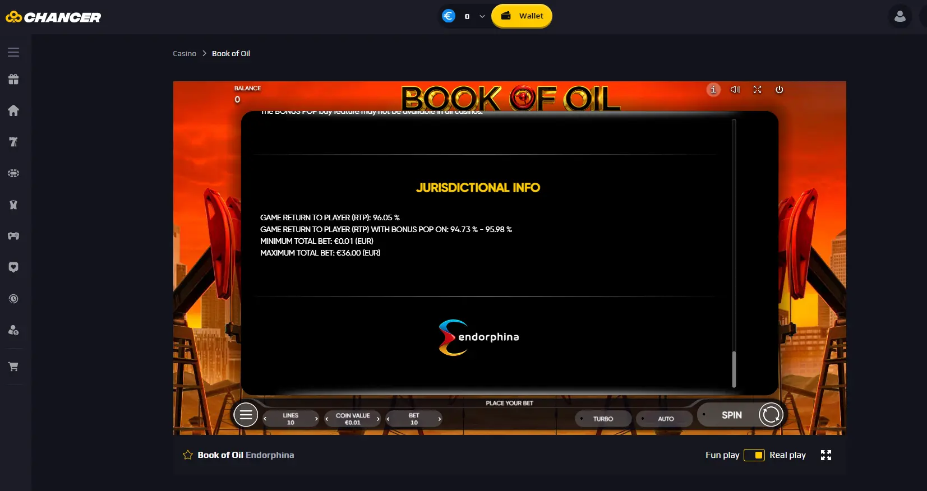Open the clock history icon
Image resolution: width=927 pixels, height=491 pixels.
[13, 299]
